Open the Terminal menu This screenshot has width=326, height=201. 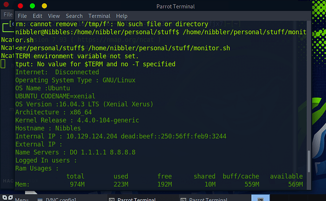99,16
